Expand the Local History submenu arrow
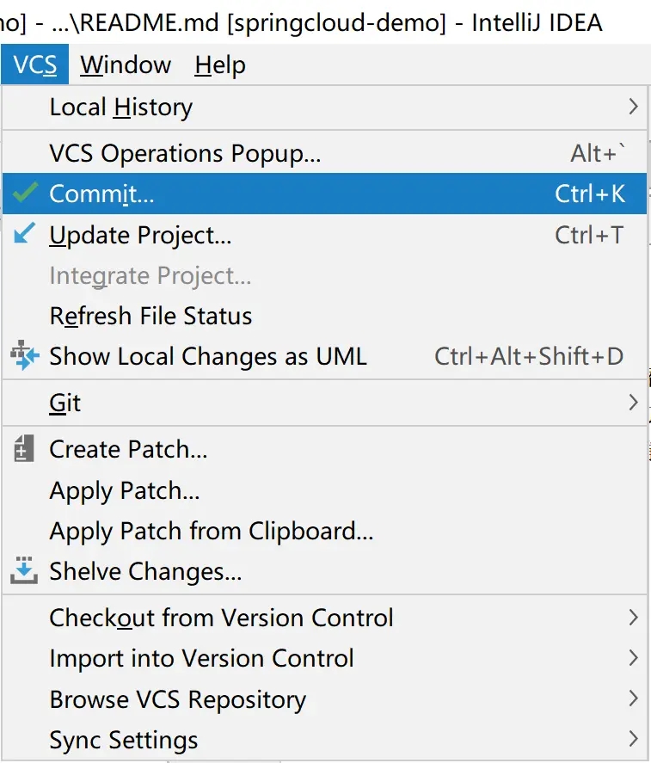Viewport: 651px width, 763px height. click(633, 107)
